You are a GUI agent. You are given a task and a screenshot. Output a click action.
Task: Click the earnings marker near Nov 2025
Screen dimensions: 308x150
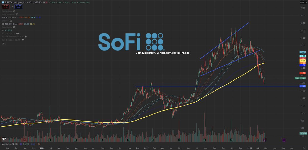pyautogui.click(x=231, y=140)
